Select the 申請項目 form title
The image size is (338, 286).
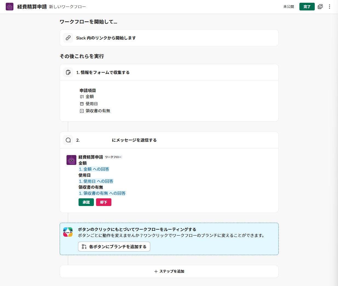click(88, 90)
